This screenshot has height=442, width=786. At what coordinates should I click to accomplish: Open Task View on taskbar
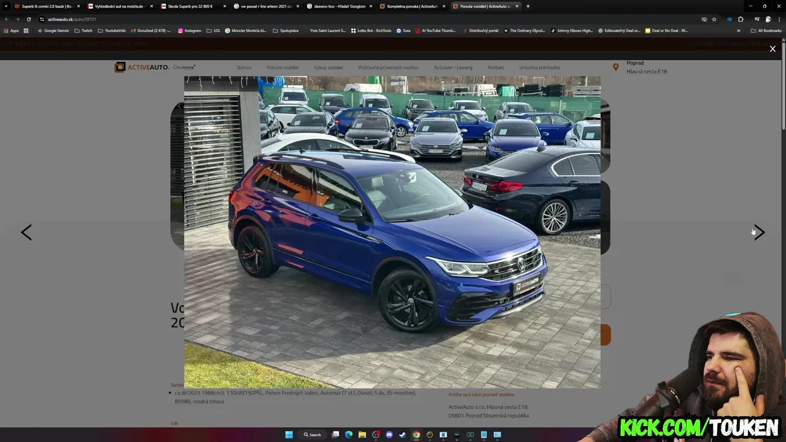tap(335, 435)
